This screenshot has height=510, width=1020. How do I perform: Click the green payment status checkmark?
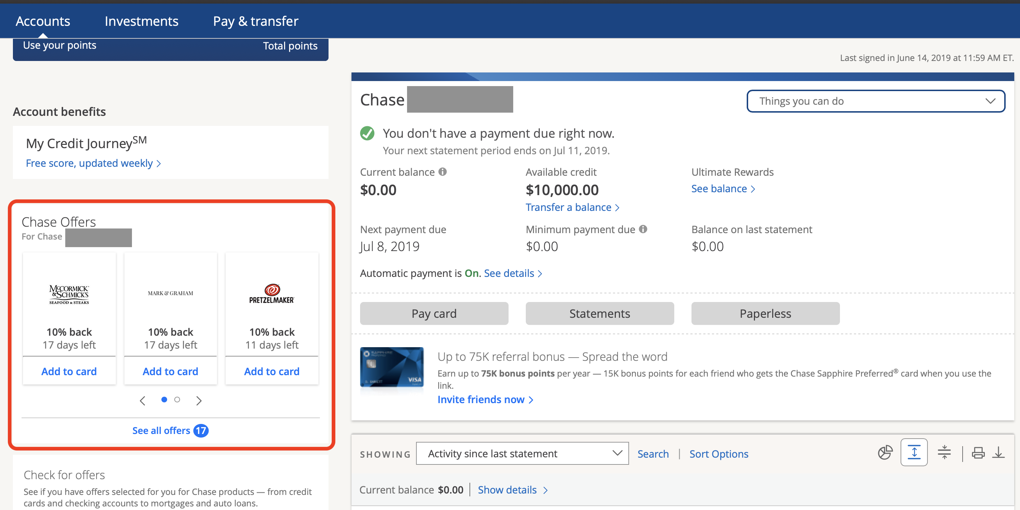[367, 133]
